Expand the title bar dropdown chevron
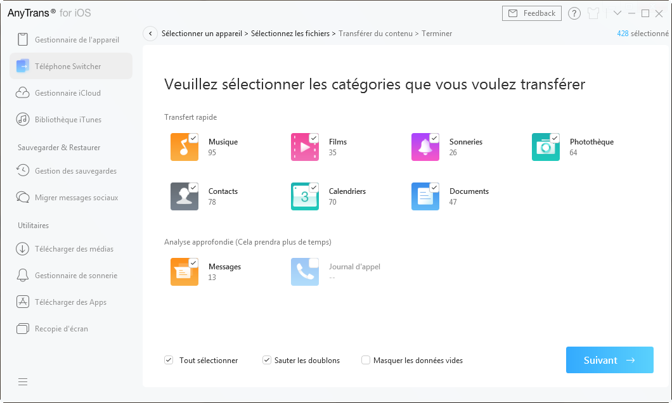 [x=617, y=13]
